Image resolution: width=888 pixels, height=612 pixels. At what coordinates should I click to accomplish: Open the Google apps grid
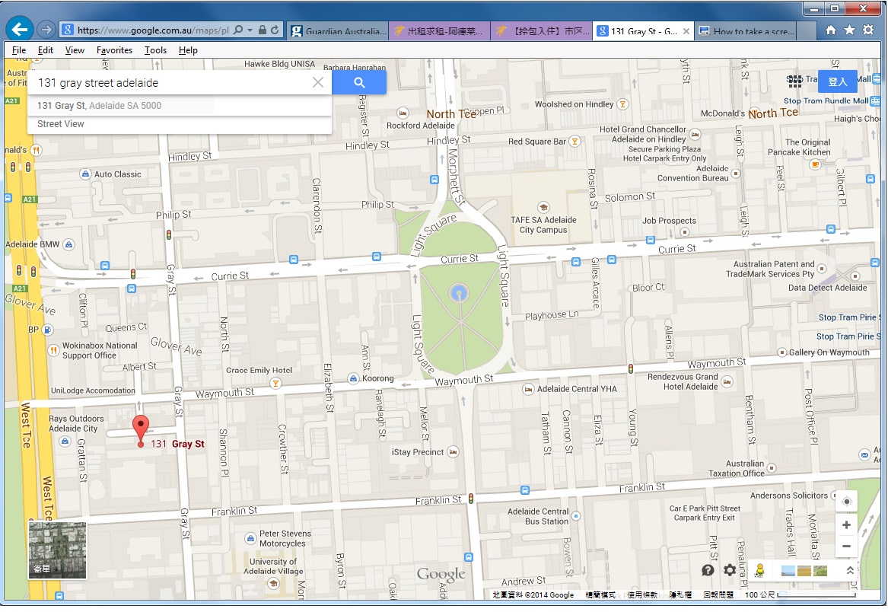(x=795, y=81)
